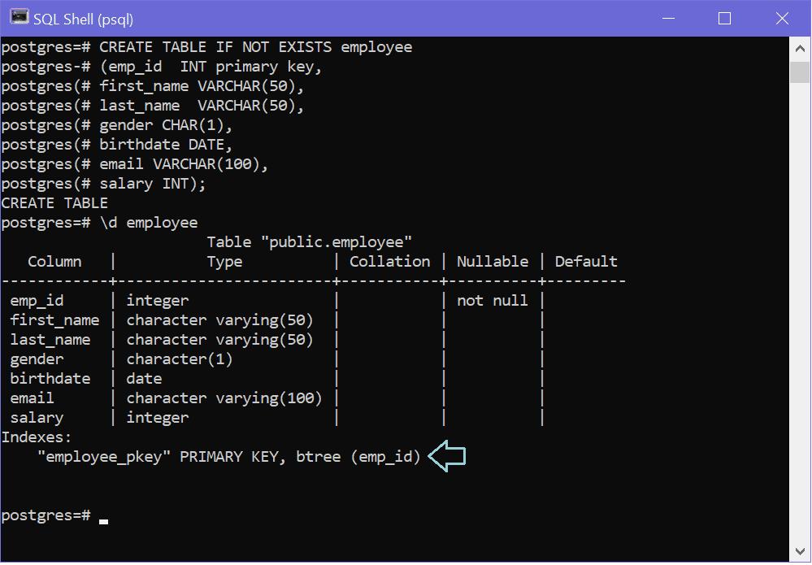Click the "Indexes:" label
This screenshot has width=812, height=565.
coord(37,437)
